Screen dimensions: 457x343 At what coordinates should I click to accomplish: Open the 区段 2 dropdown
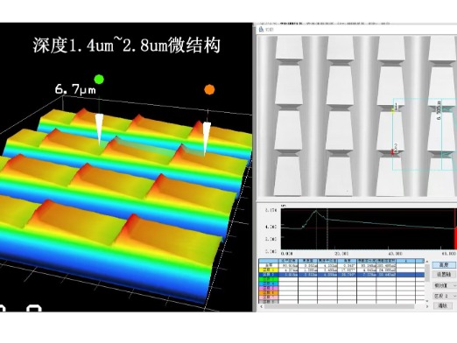(x=445, y=296)
